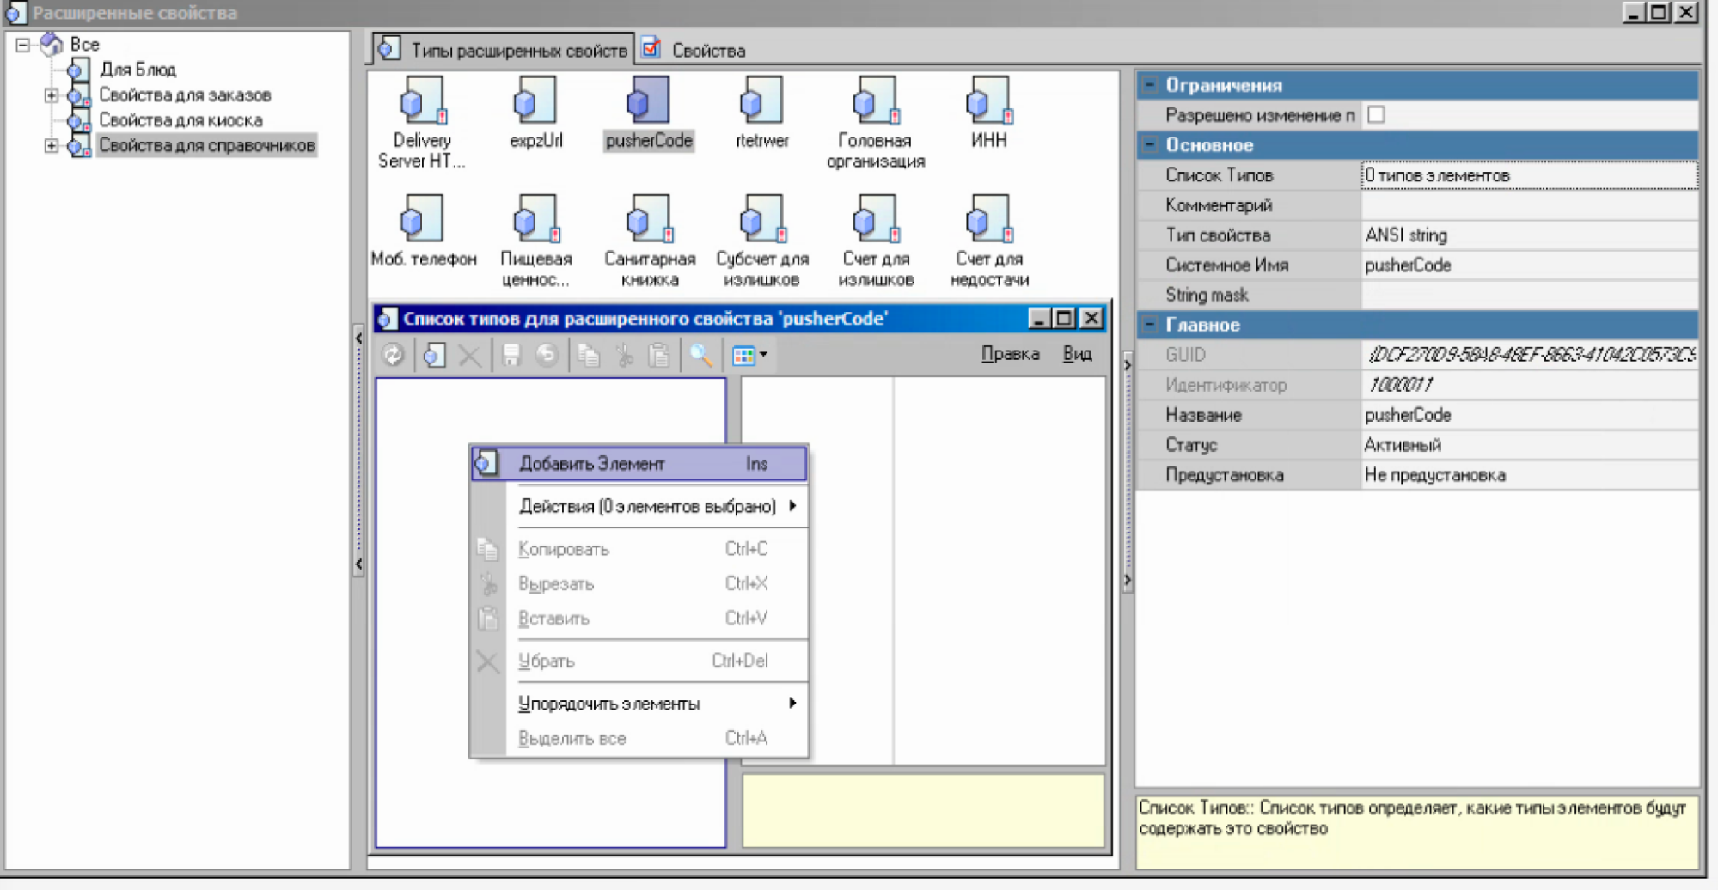Click the Список Типов value field
This screenshot has width=1718, height=890.
pyautogui.click(x=1528, y=175)
